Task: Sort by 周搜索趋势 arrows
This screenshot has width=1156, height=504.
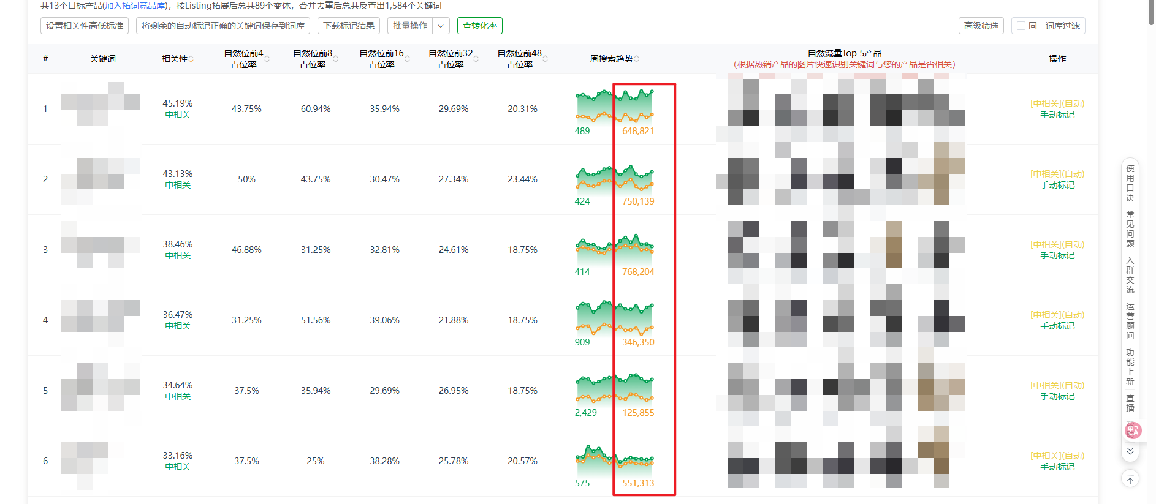Action: pyautogui.click(x=637, y=59)
